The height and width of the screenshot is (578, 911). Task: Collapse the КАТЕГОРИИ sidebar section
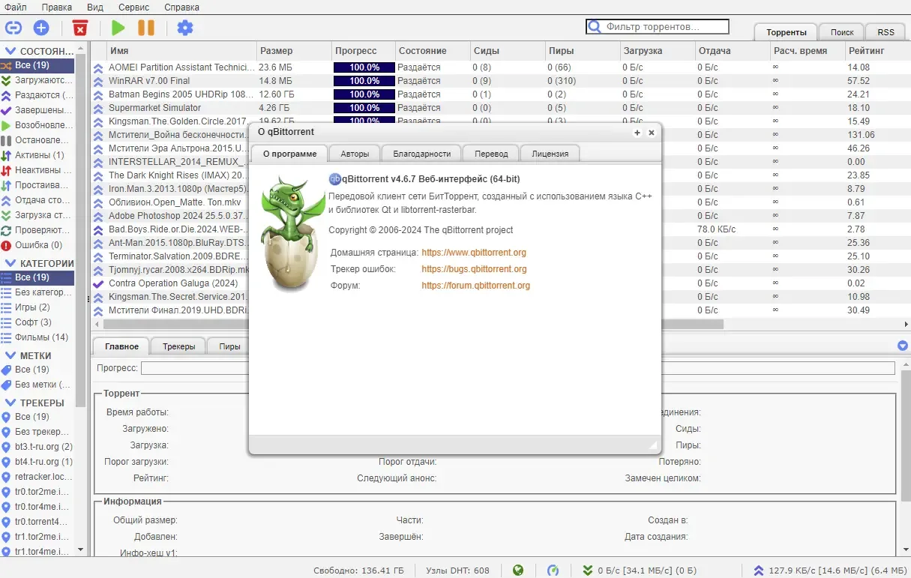click(x=11, y=264)
